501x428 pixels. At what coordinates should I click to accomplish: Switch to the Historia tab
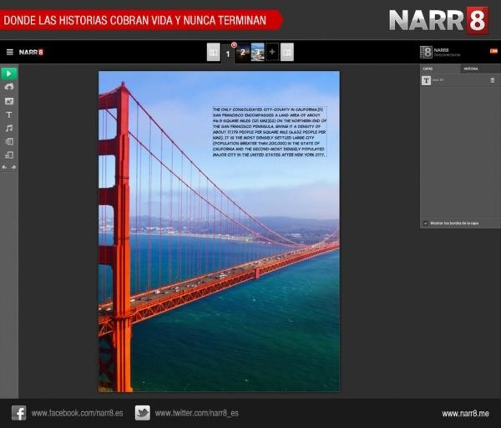[x=471, y=69]
